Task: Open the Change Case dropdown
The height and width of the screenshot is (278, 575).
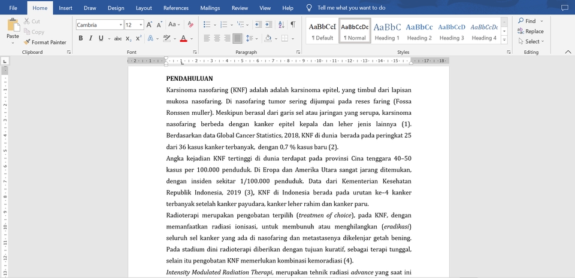Action: (174, 25)
